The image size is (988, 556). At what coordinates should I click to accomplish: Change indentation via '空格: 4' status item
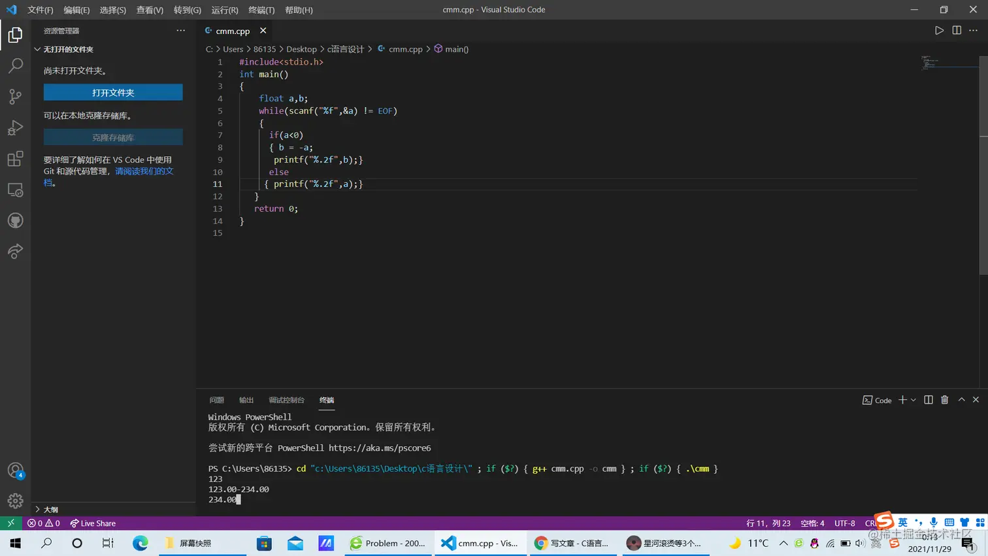[x=812, y=523]
